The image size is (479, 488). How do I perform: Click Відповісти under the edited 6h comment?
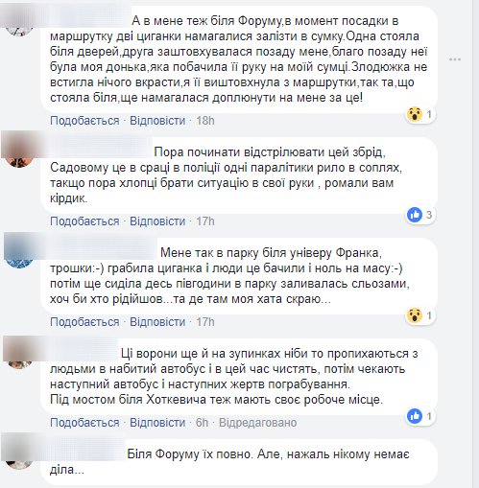157,423
